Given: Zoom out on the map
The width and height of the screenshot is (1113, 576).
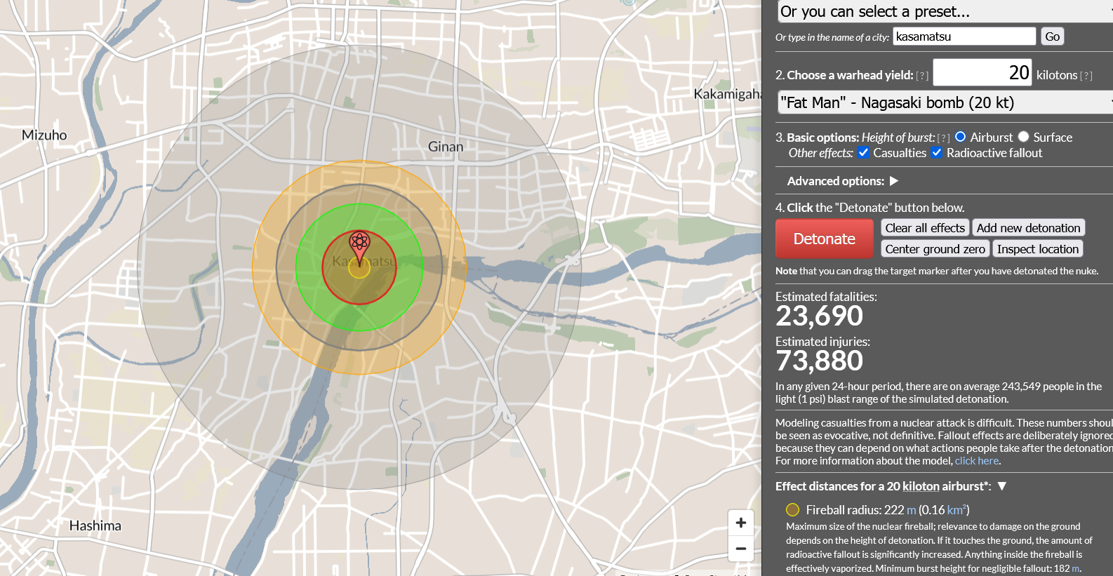Looking at the screenshot, I should pyautogui.click(x=740, y=549).
